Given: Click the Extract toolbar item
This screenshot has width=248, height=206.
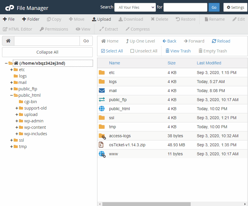Looking at the screenshot, I should (108, 29).
